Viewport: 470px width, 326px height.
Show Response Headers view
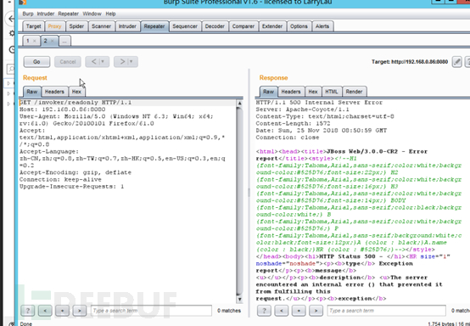click(291, 92)
